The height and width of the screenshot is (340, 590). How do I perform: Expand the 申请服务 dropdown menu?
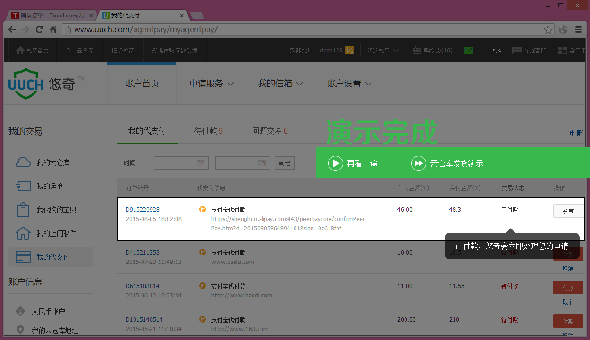211,84
